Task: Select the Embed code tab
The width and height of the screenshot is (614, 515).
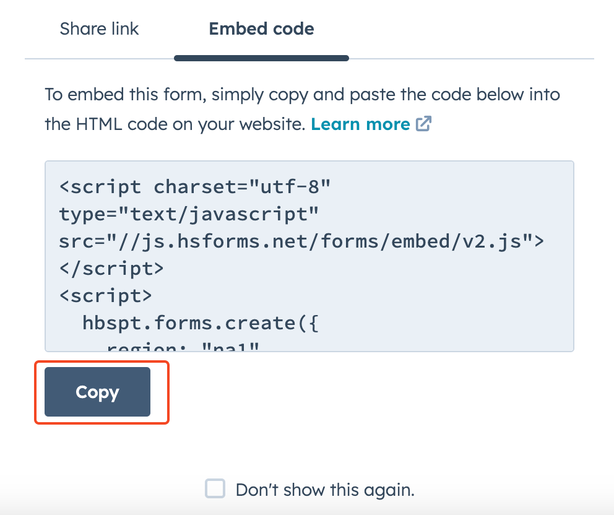Action: point(261,28)
